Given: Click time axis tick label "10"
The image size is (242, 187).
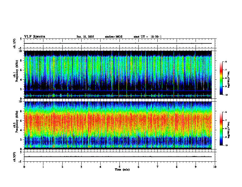Looking at the screenshot, I should pos(215,167).
